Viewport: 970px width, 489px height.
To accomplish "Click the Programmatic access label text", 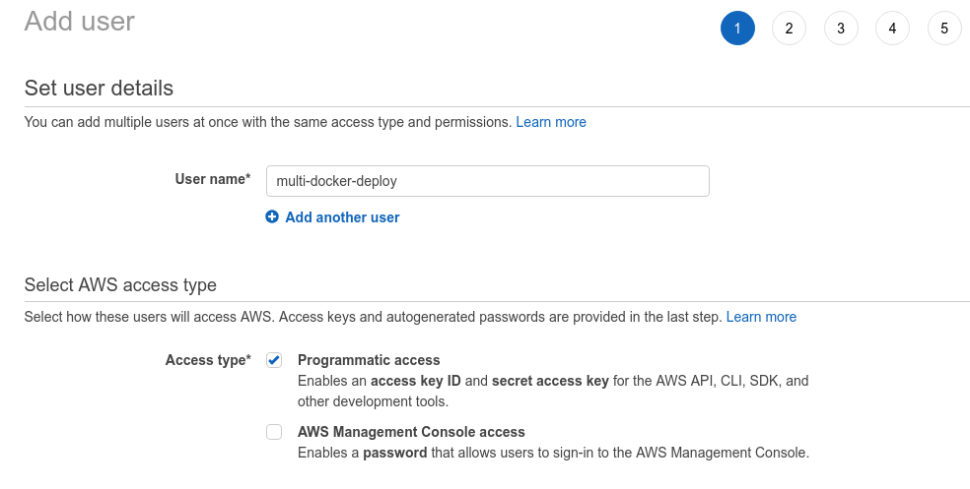I will (369, 360).
